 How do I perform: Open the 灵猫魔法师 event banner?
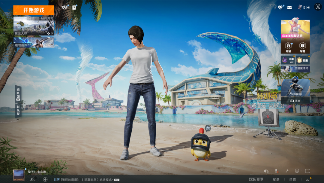tap(295, 69)
